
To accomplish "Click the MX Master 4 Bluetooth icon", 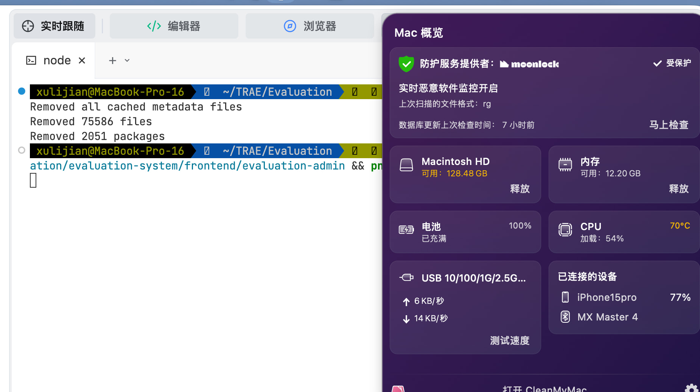I will 565,317.
